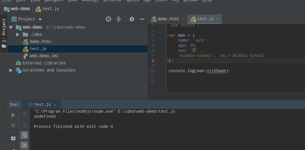The image size is (305, 150).
Task: Click the locate-in-project target icon
Action: pyautogui.click(x=108, y=19)
